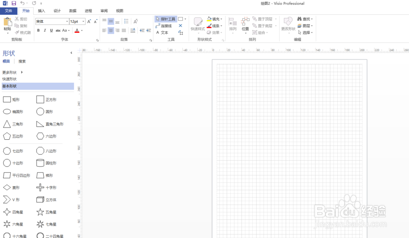The image size is (409, 238).
Task: Click the Redo icon in title bar
Action: click(34, 3)
